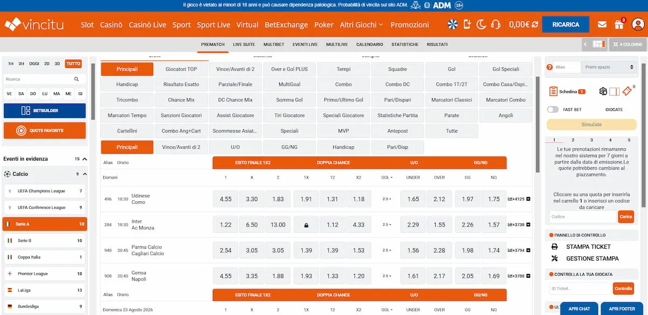Open the Sport Live menu

[x=213, y=25]
